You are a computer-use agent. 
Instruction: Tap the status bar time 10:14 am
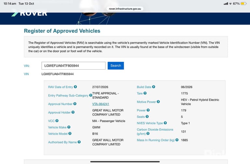[x=10, y=4]
